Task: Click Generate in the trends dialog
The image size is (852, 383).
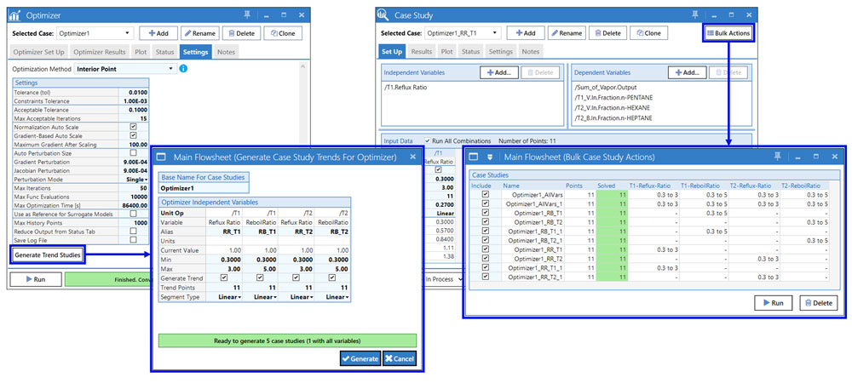Action: coord(360,358)
